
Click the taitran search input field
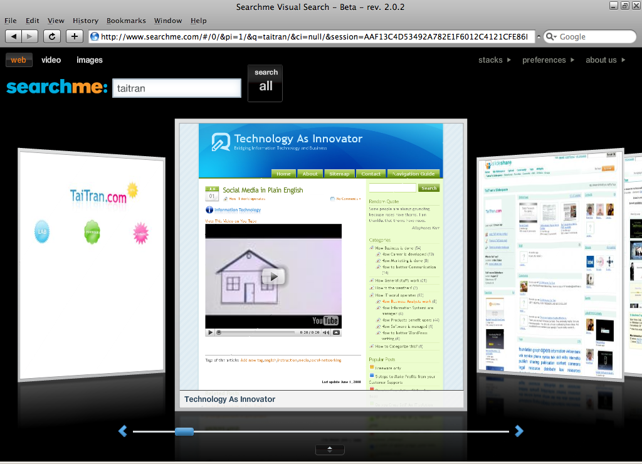(177, 88)
